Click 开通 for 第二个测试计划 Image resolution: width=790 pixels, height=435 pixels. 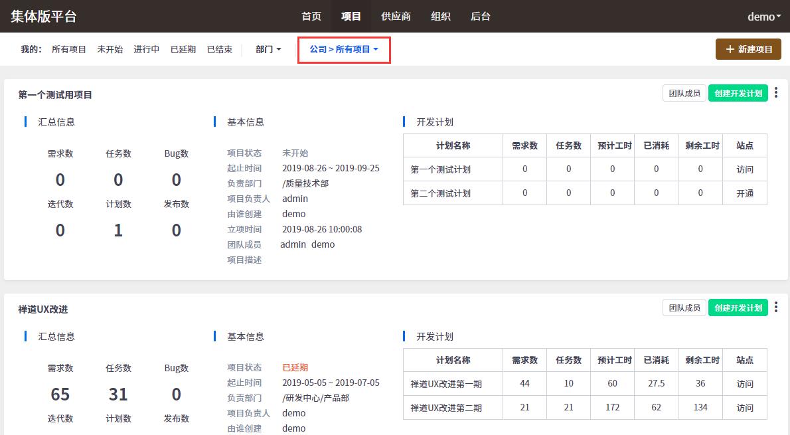point(745,193)
